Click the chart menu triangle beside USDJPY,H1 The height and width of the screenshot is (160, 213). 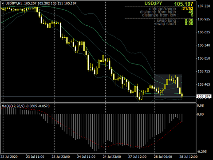tap(3, 3)
